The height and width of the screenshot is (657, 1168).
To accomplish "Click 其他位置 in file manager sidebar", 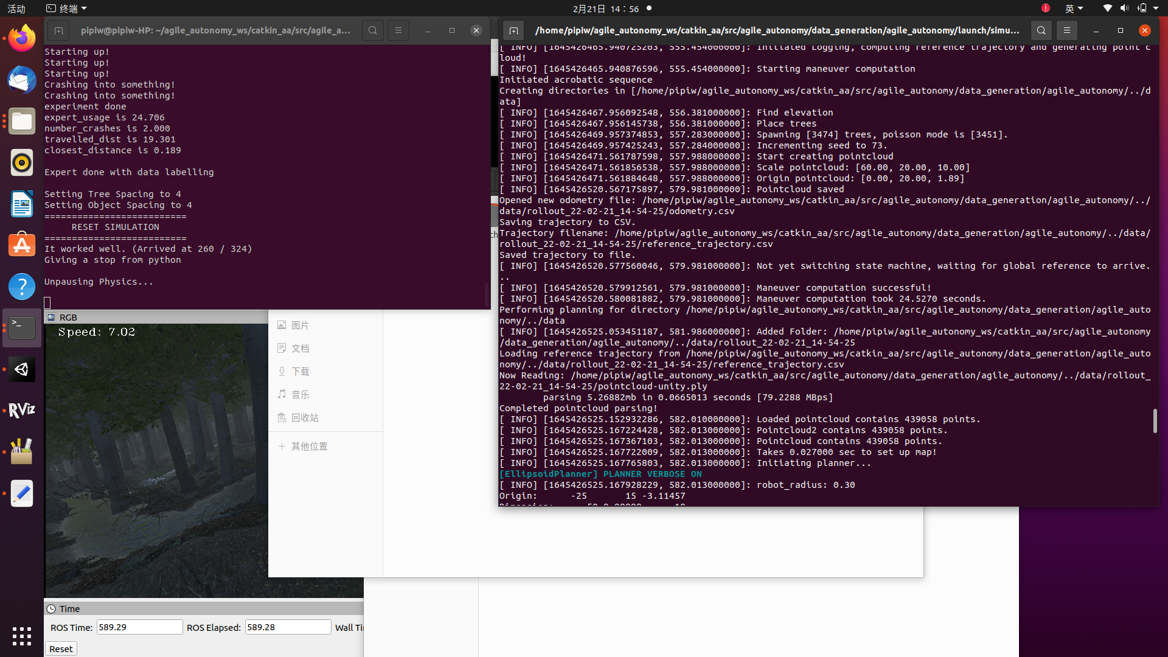I will [309, 447].
